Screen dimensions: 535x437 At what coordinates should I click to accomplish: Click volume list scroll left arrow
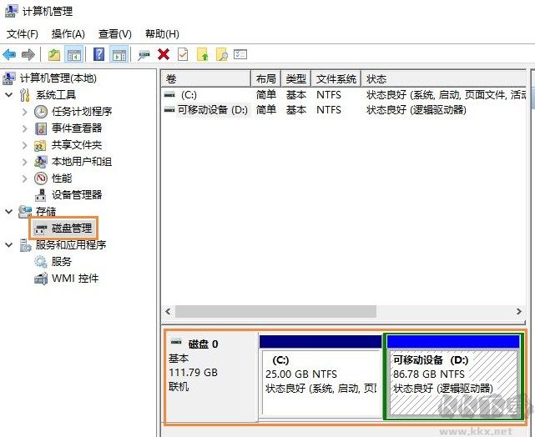168,311
